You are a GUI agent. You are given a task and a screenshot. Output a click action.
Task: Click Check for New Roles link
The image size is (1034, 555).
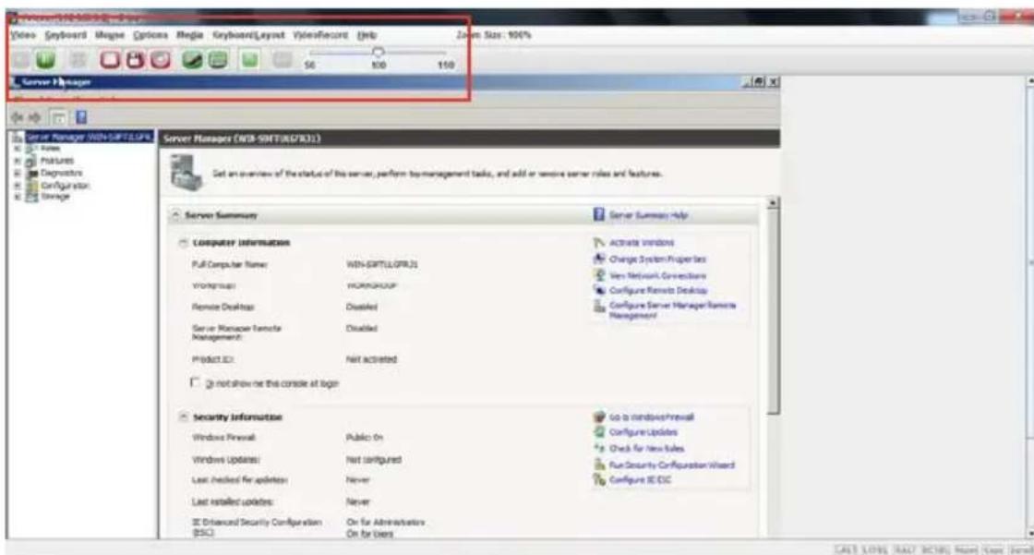pos(646,449)
